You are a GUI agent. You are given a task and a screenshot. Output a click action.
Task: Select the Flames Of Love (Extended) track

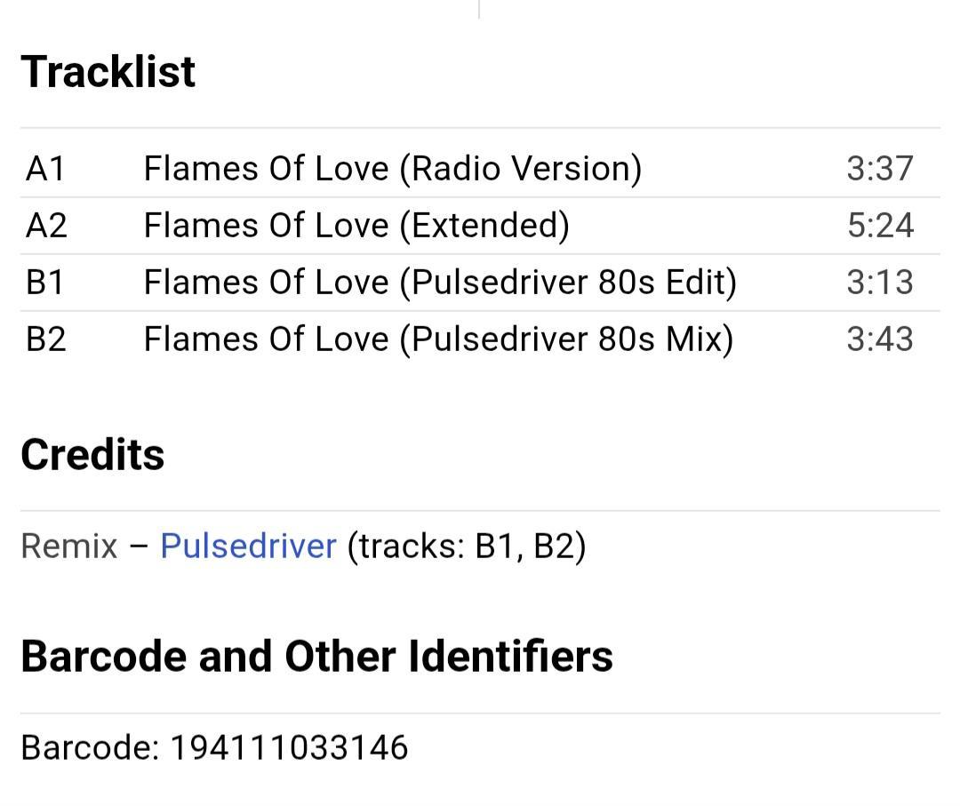coord(356,225)
